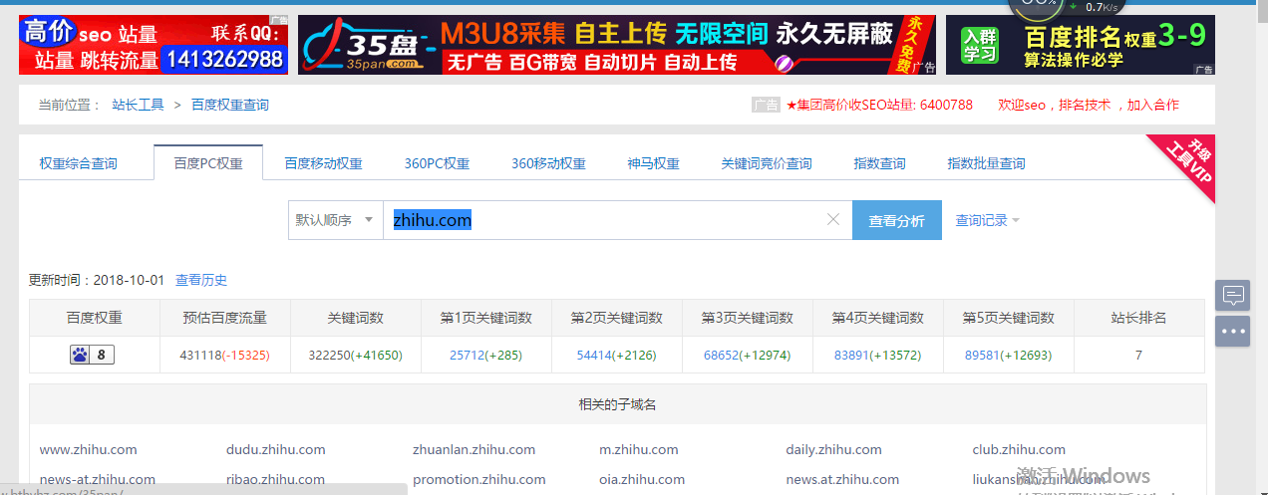The image size is (1268, 495).
Task: Open subdomain www.zhihu.com
Action: click(89, 449)
